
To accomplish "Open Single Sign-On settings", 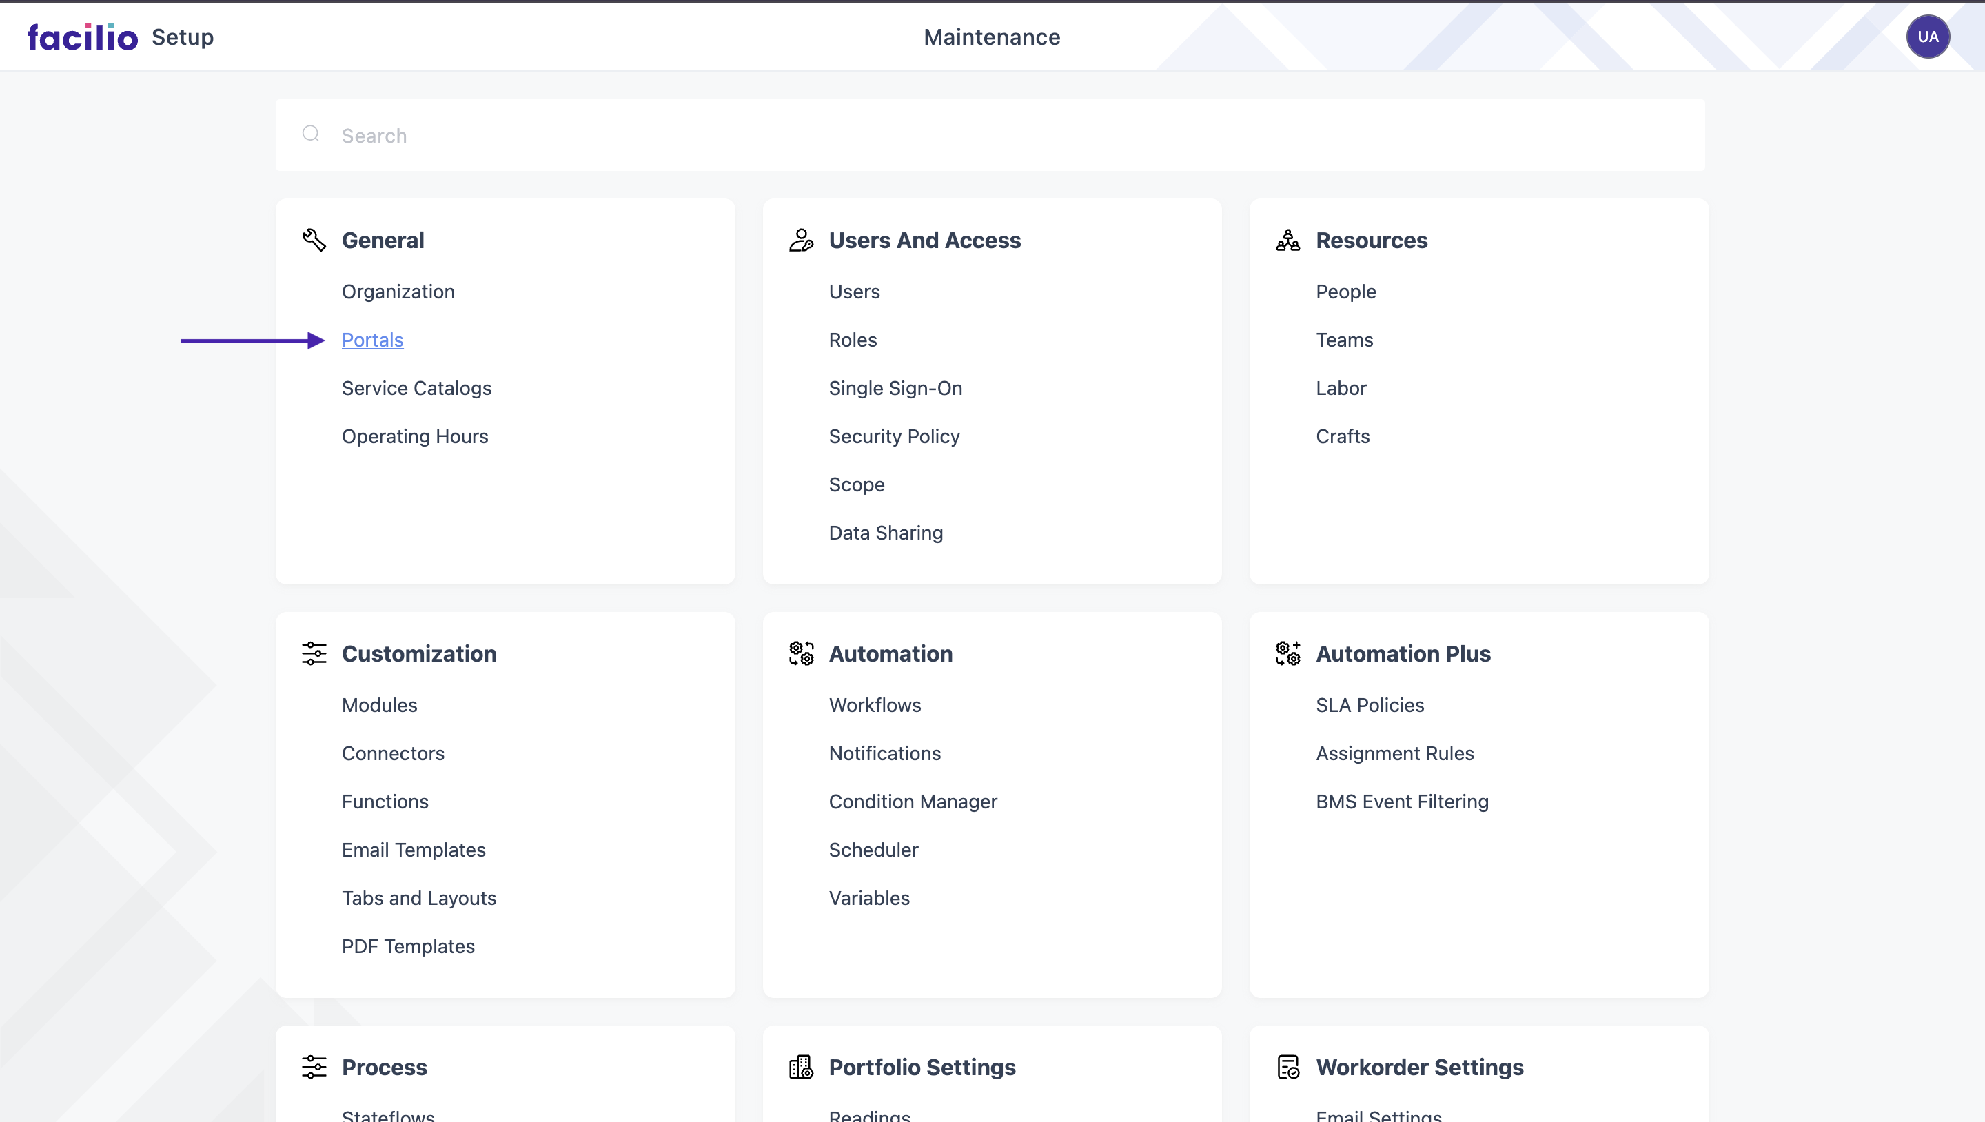I will [x=895, y=389].
